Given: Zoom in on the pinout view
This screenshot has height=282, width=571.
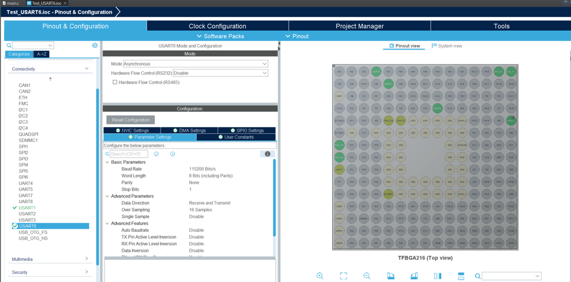Looking at the screenshot, I should click(320, 276).
